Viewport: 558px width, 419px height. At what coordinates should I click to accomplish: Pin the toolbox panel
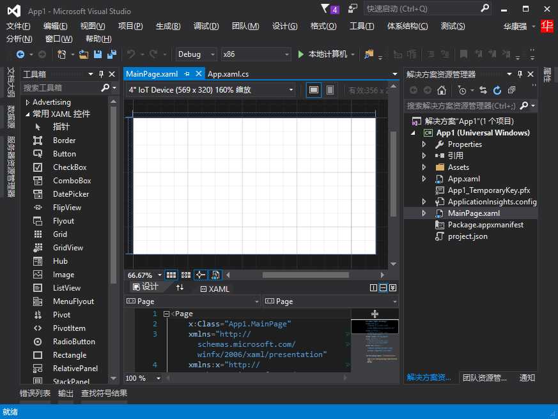[x=101, y=74]
